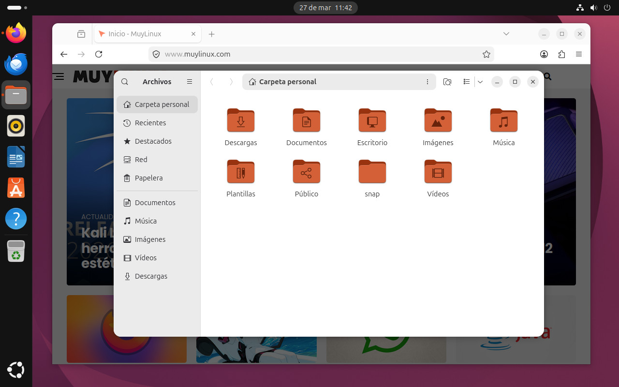Open the view options chevron dropdown
This screenshot has width=619, height=387.
click(x=480, y=82)
